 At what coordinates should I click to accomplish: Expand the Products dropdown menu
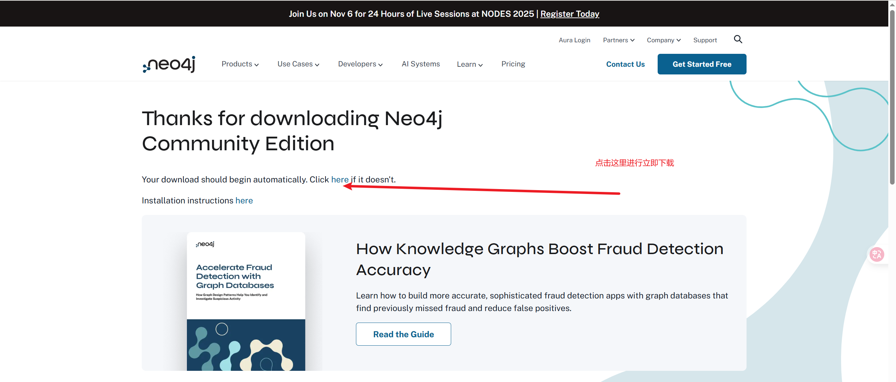pos(240,64)
